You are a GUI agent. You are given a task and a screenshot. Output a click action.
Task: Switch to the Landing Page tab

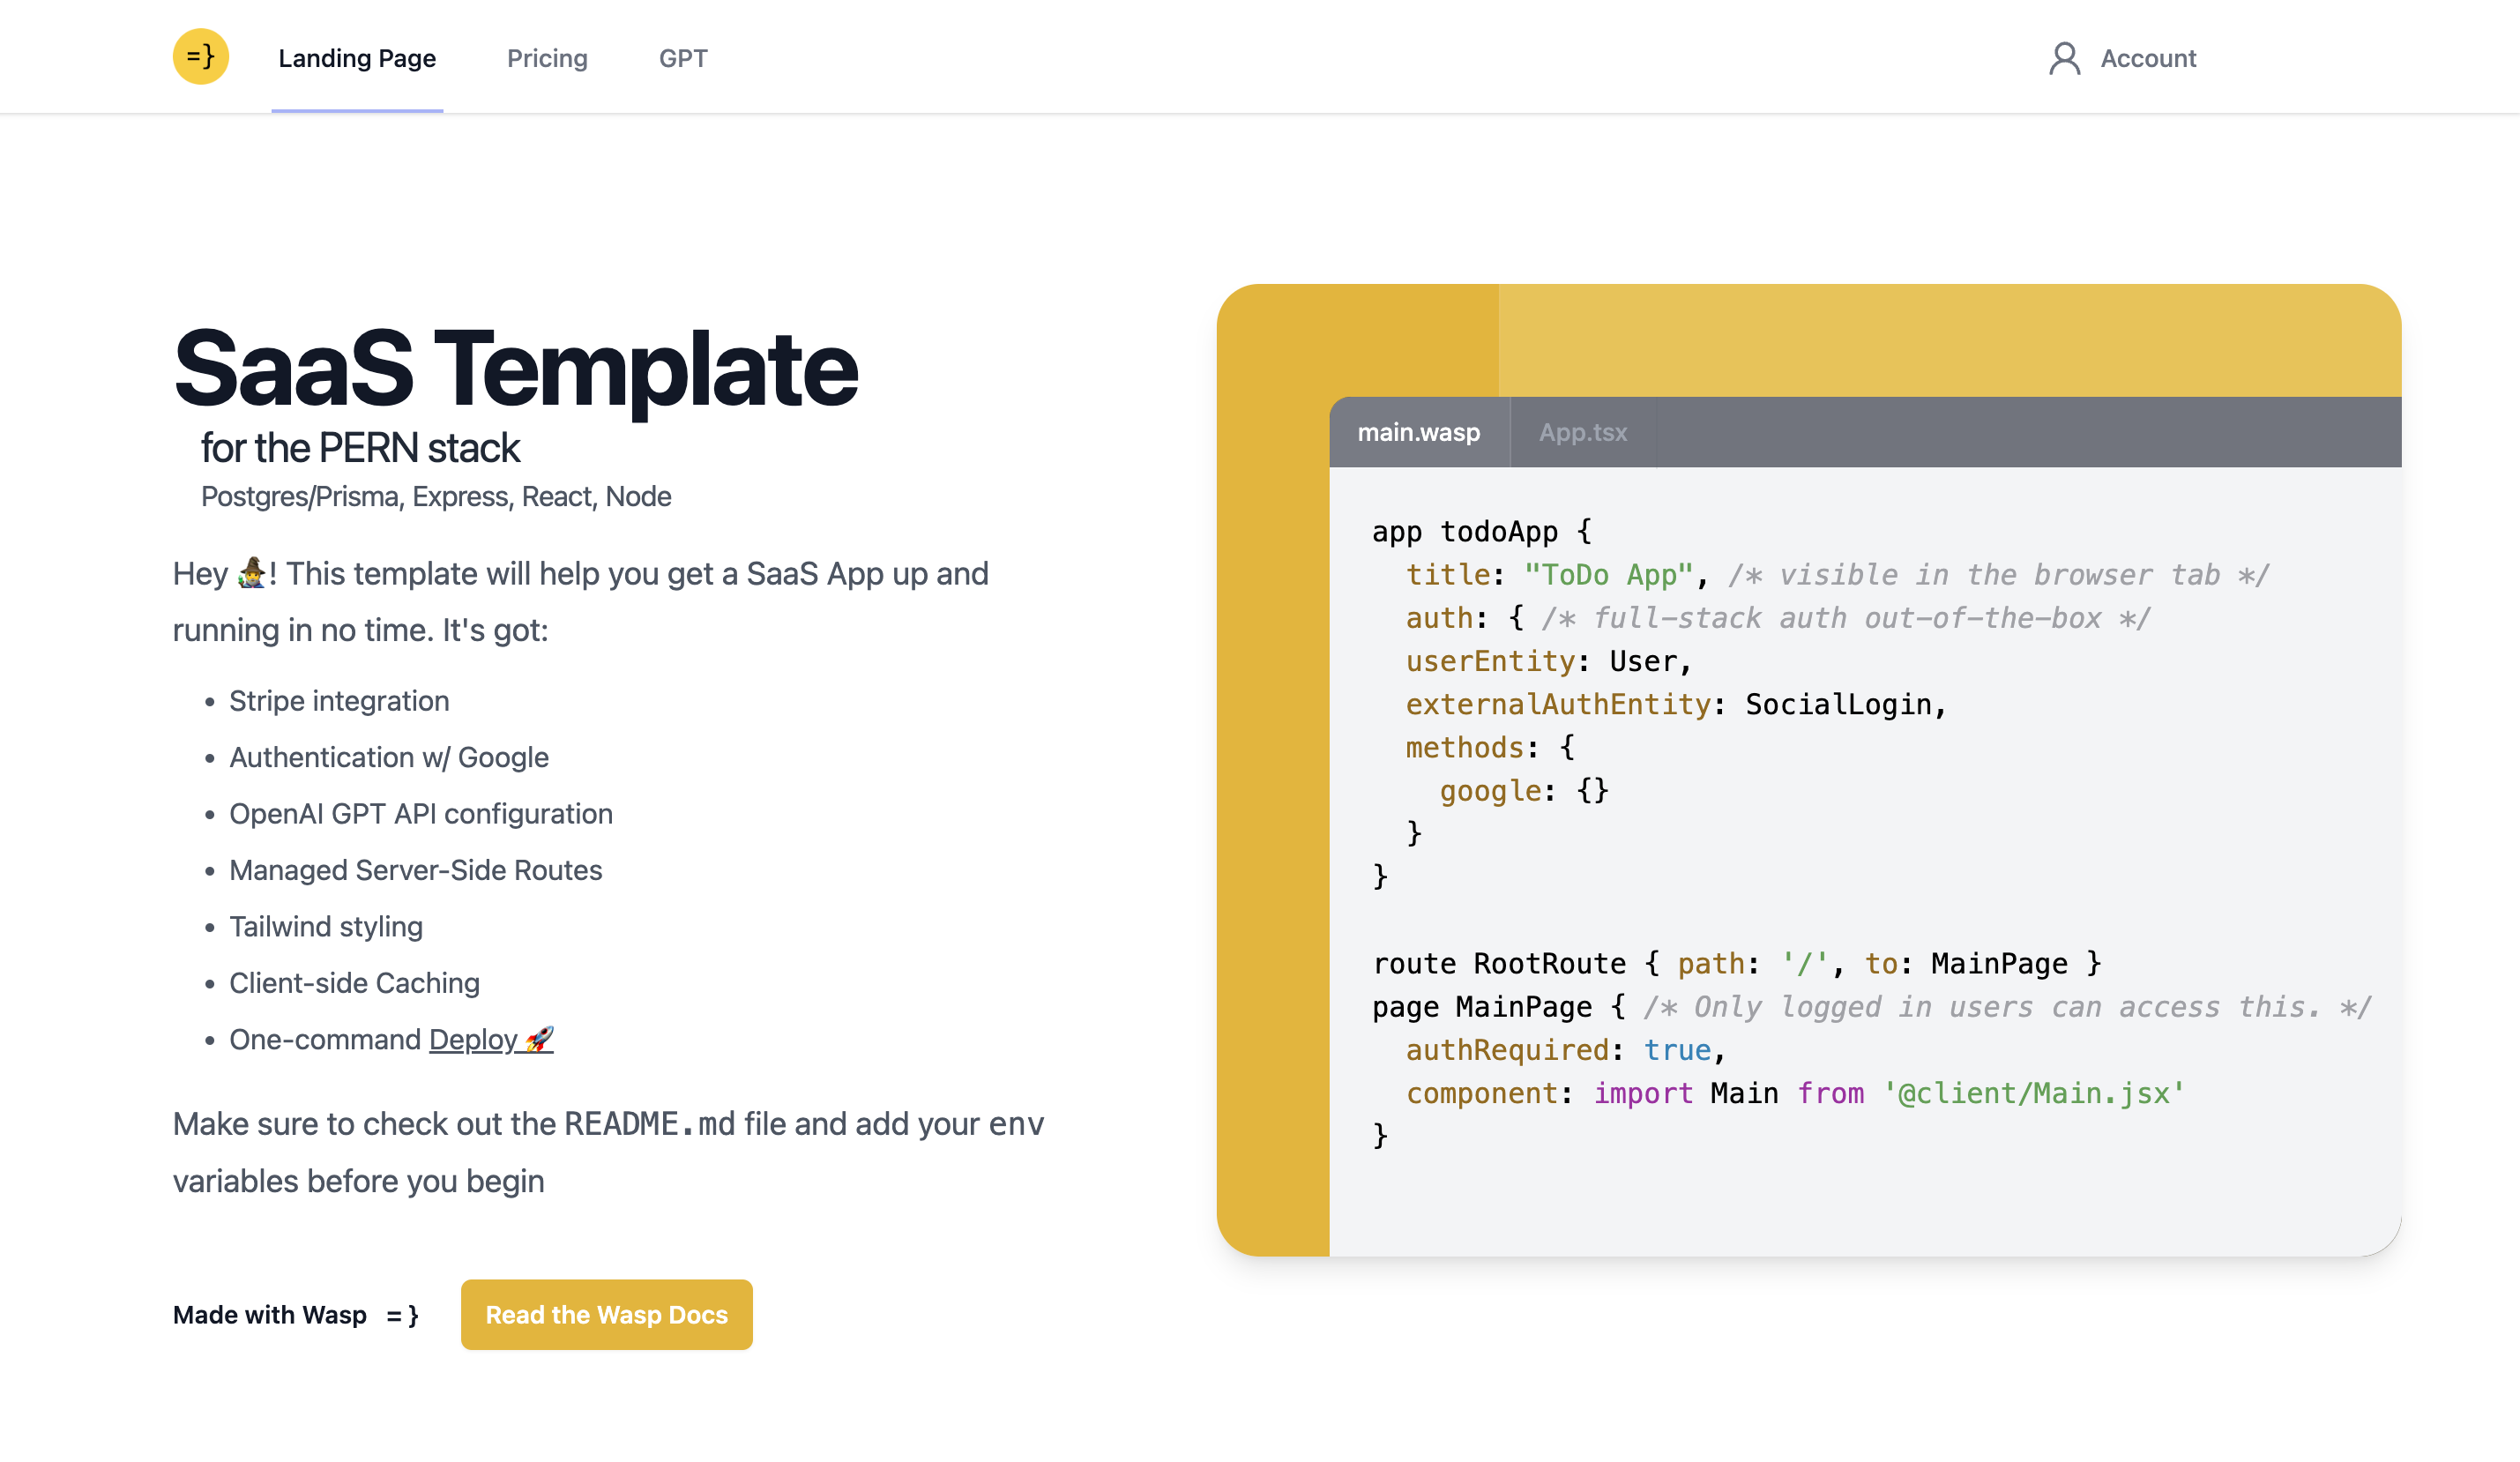(357, 57)
